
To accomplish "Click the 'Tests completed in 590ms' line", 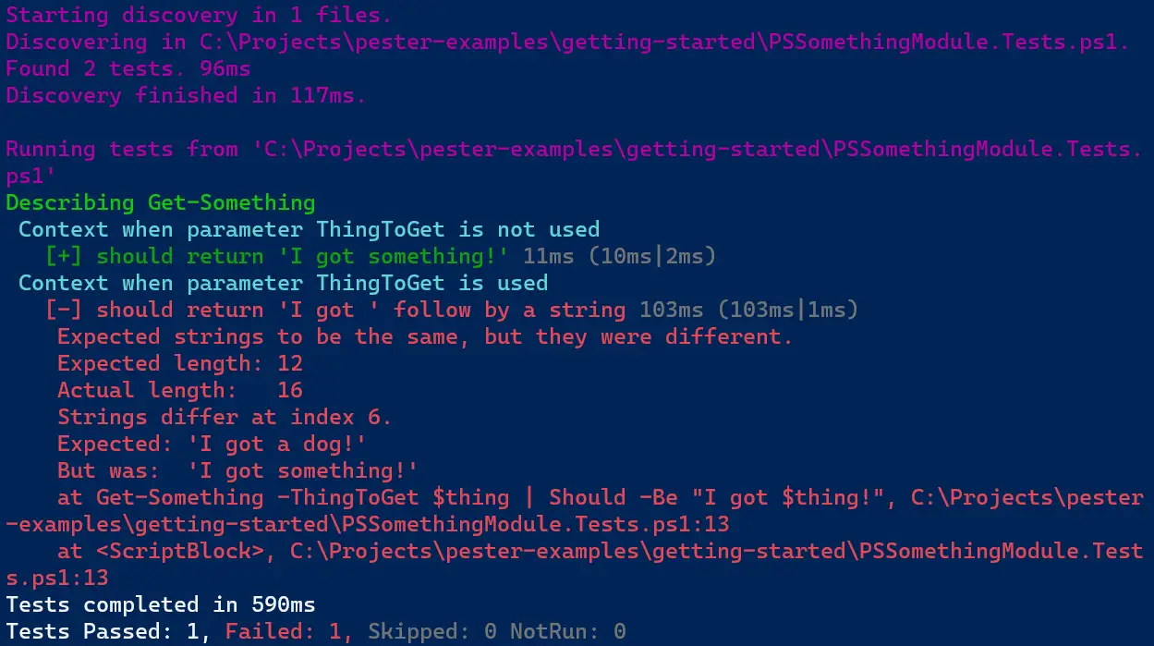I will (x=160, y=605).
